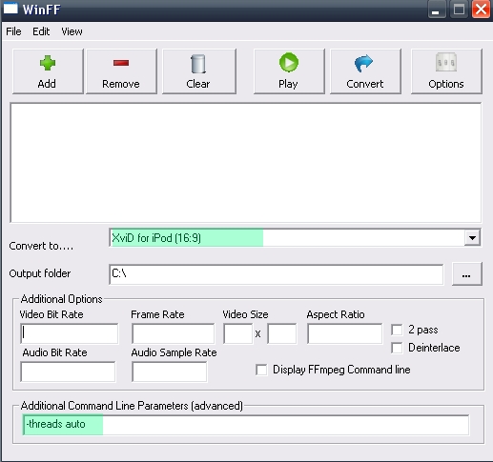The height and width of the screenshot is (462, 493).
Task: Browse output folder with the ... button
Action: (466, 273)
